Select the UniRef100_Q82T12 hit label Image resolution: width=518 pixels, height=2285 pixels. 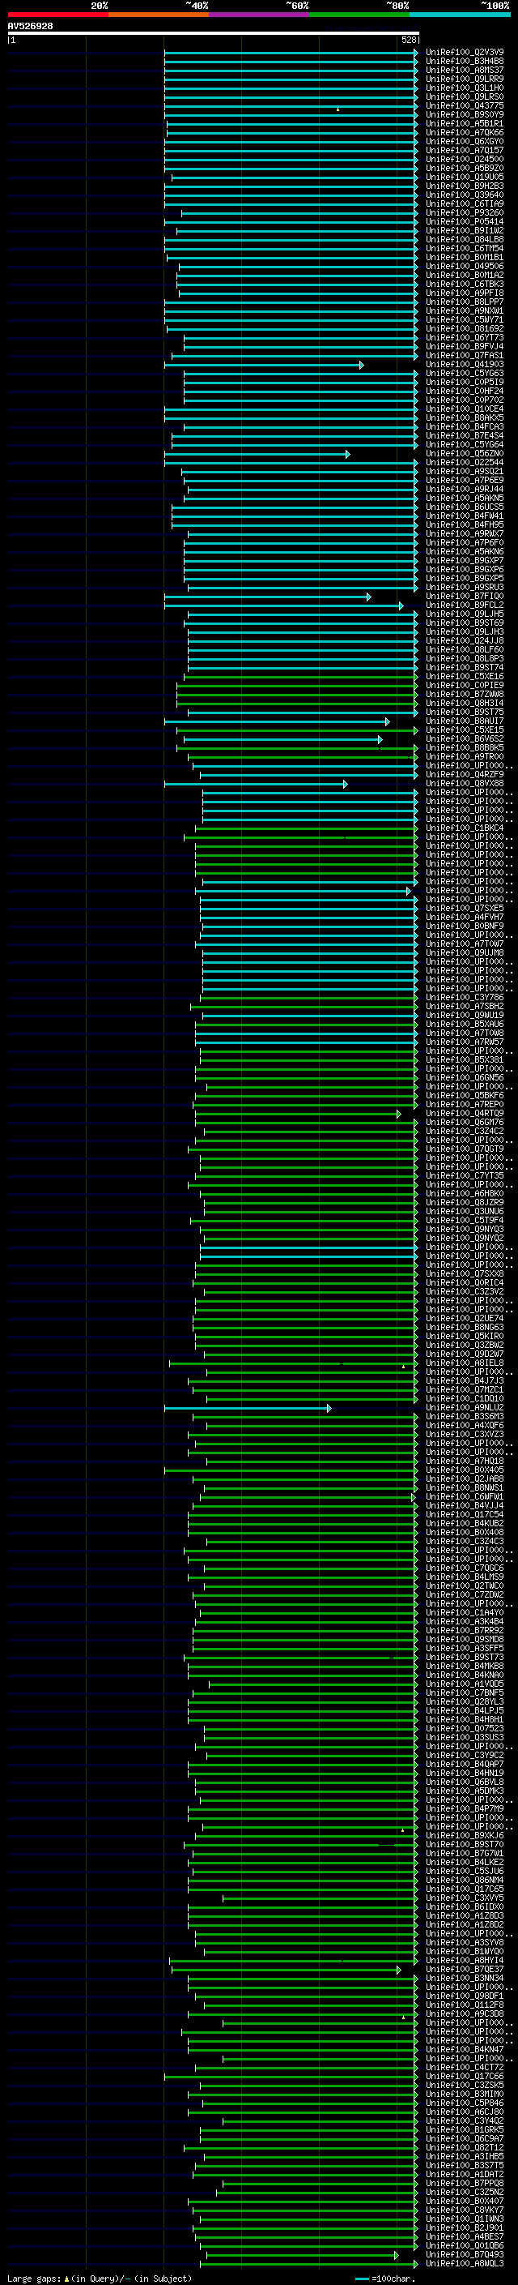465,2147
